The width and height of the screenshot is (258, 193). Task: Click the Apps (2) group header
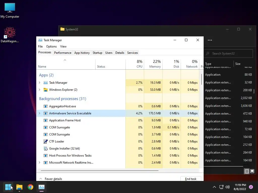coord(46,75)
